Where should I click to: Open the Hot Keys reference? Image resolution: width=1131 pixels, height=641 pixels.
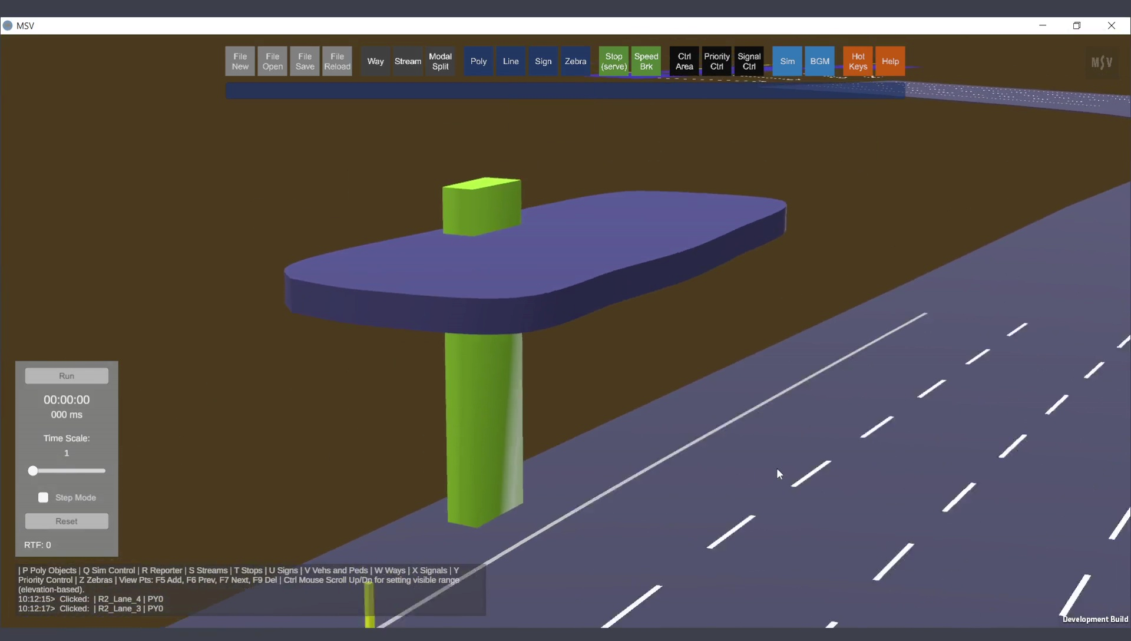coord(858,61)
